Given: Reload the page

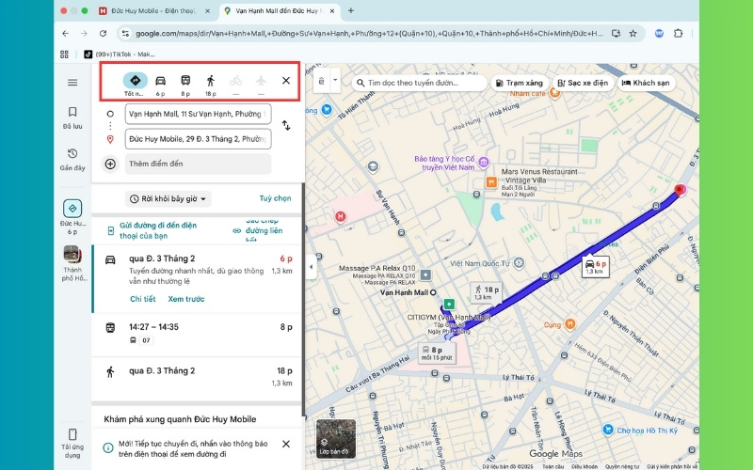Looking at the screenshot, I should (103, 34).
